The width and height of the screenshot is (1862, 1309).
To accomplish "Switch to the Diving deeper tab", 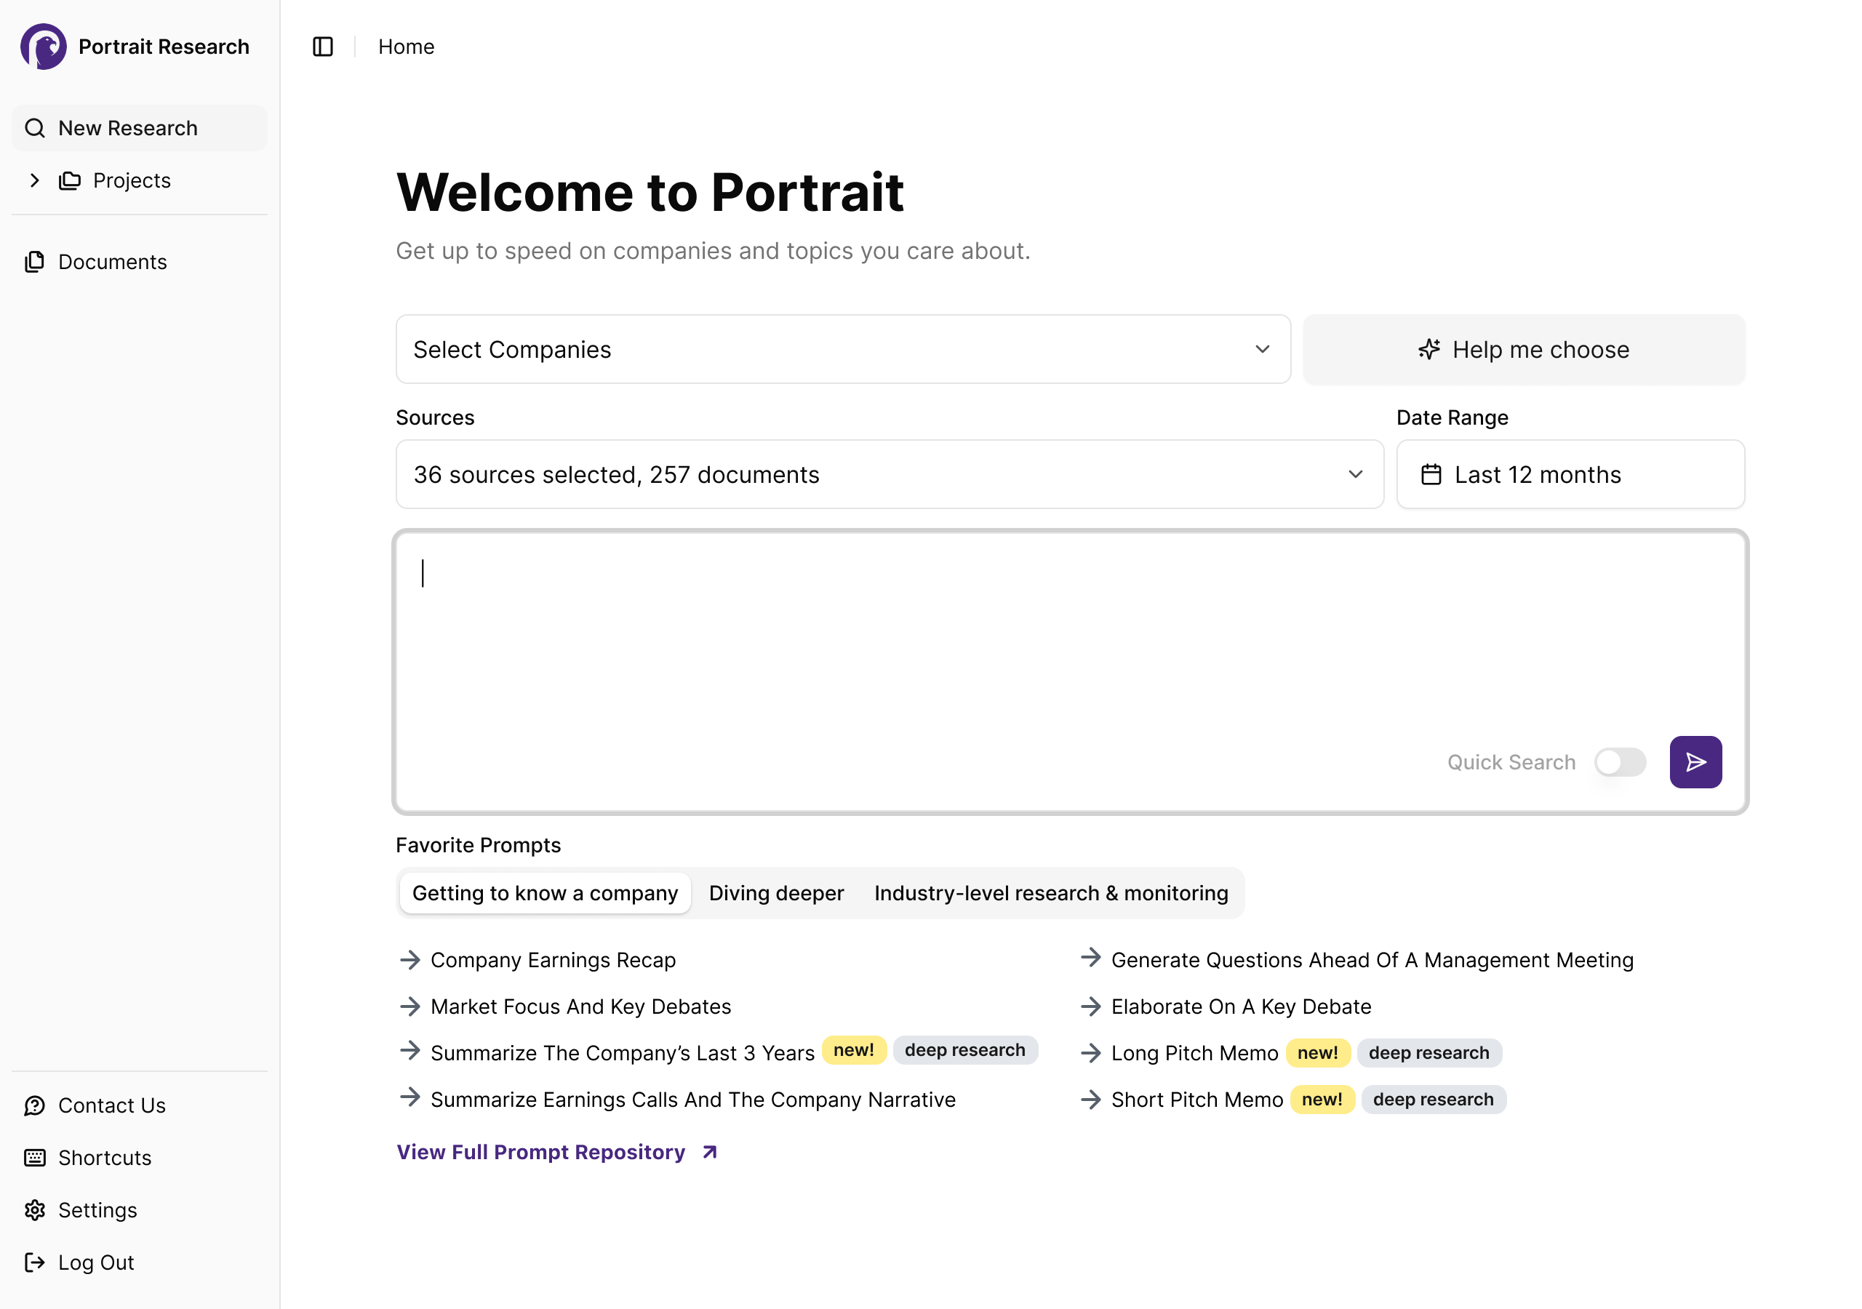I will coord(776,893).
